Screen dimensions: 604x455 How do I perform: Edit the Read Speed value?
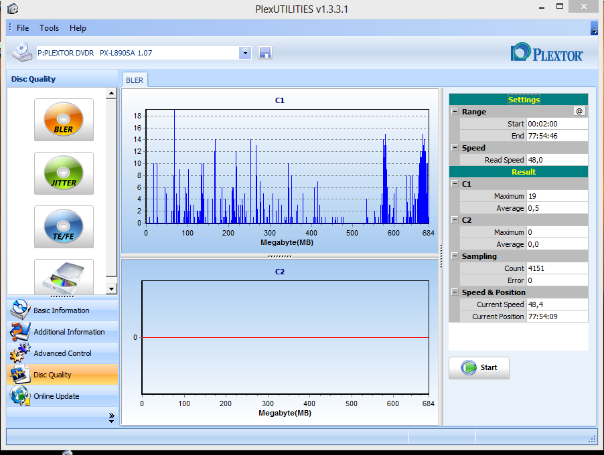point(557,160)
